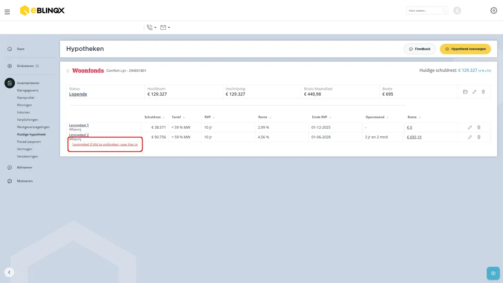Sort the table by the RVP column
The width and height of the screenshot is (503, 283).
click(x=209, y=117)
